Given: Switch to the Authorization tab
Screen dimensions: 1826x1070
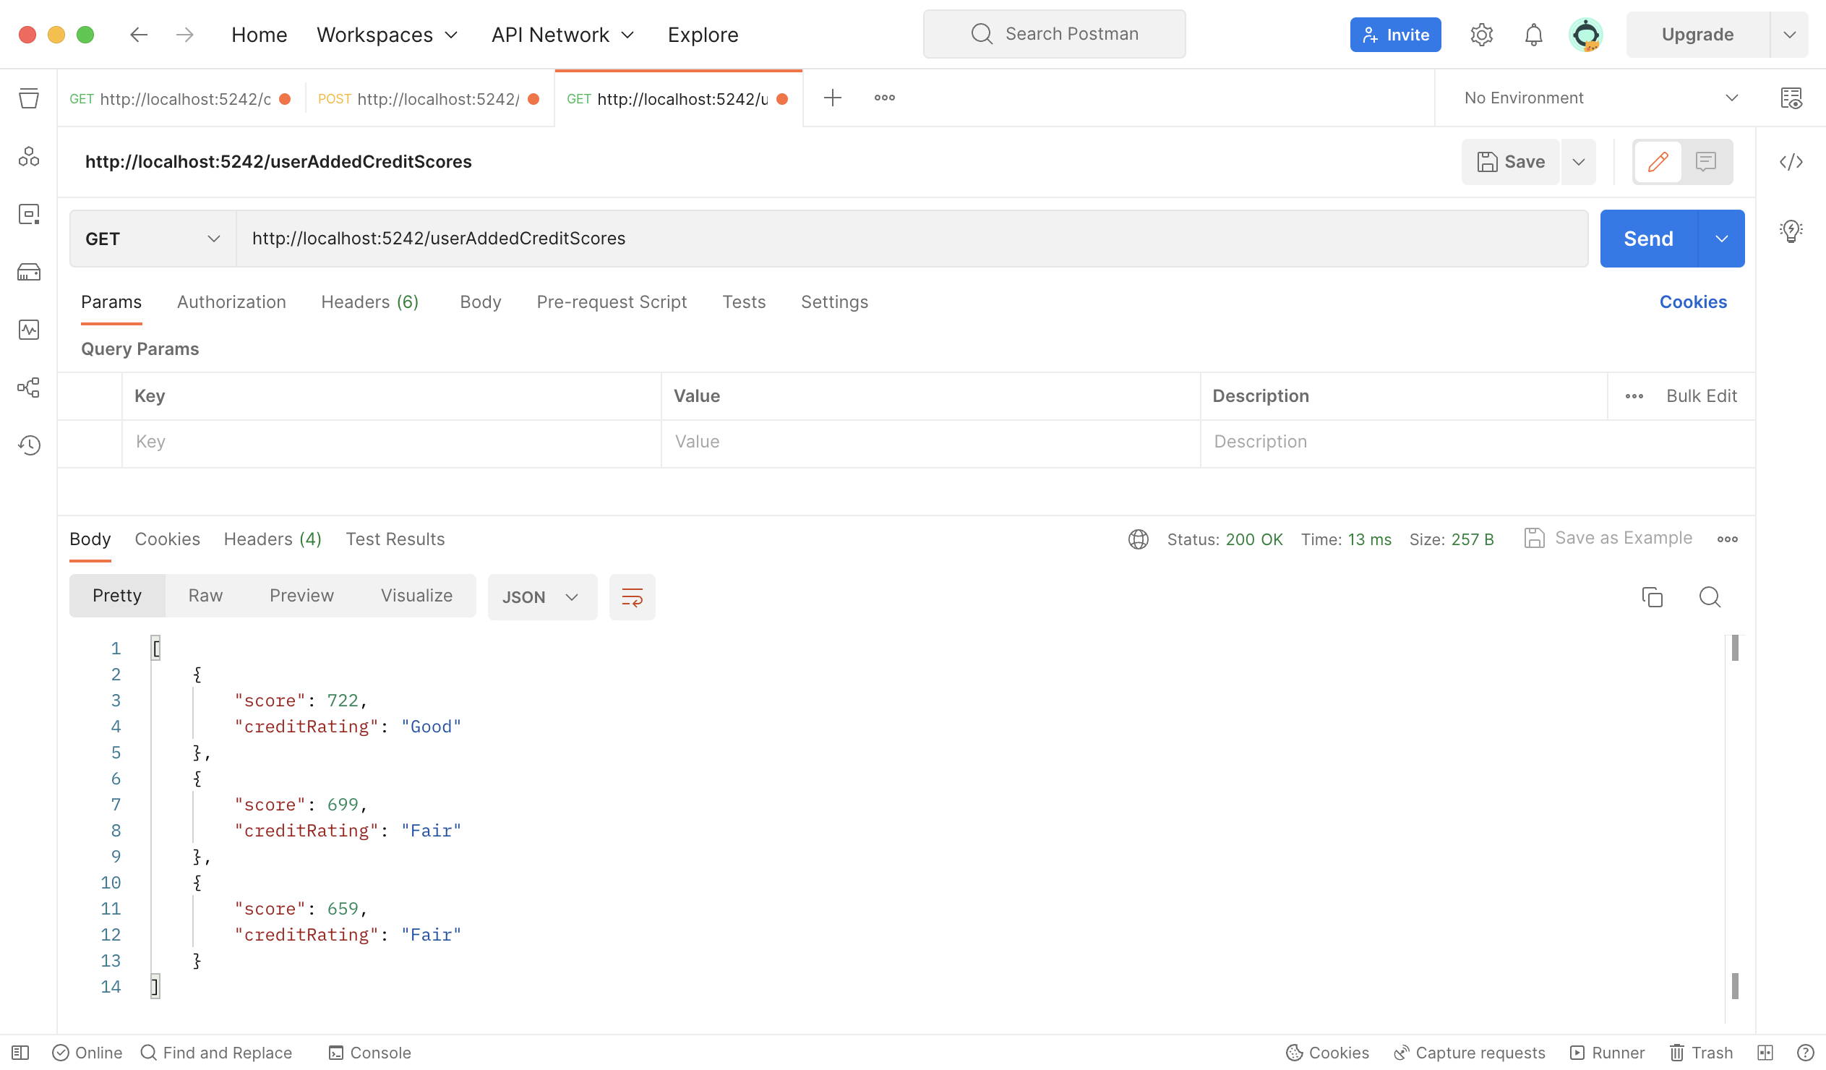Looking at the screenshot, I should coord(231,302).
